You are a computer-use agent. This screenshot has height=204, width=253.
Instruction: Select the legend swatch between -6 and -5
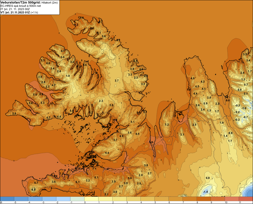pos(7,199)
